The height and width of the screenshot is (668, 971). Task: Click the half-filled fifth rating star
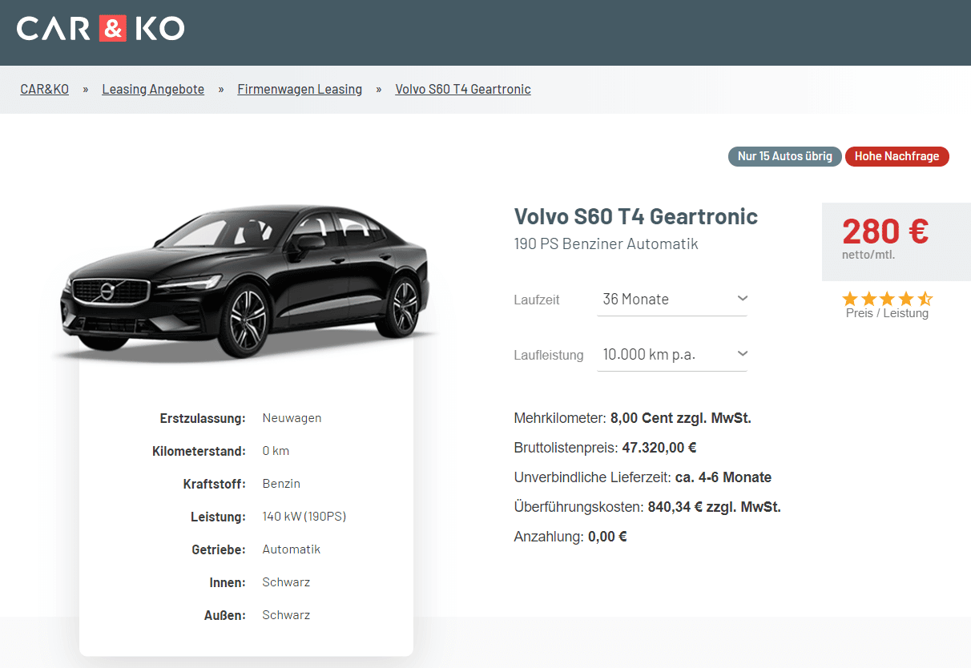pos(925,299)
